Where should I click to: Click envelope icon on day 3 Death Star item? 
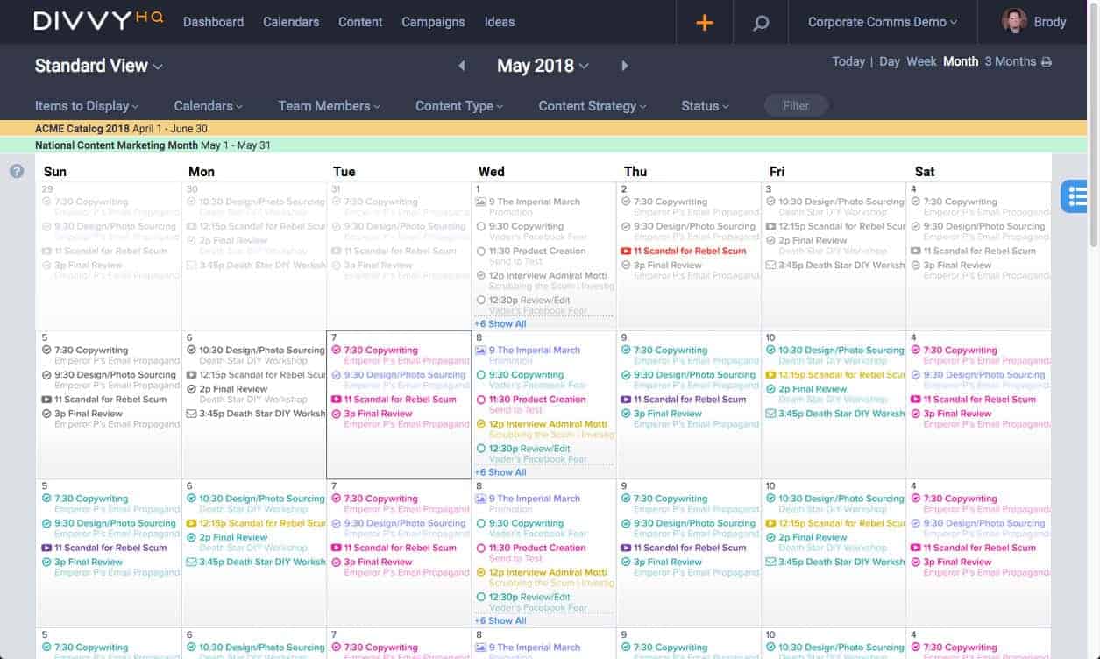[x=770, y=265]
